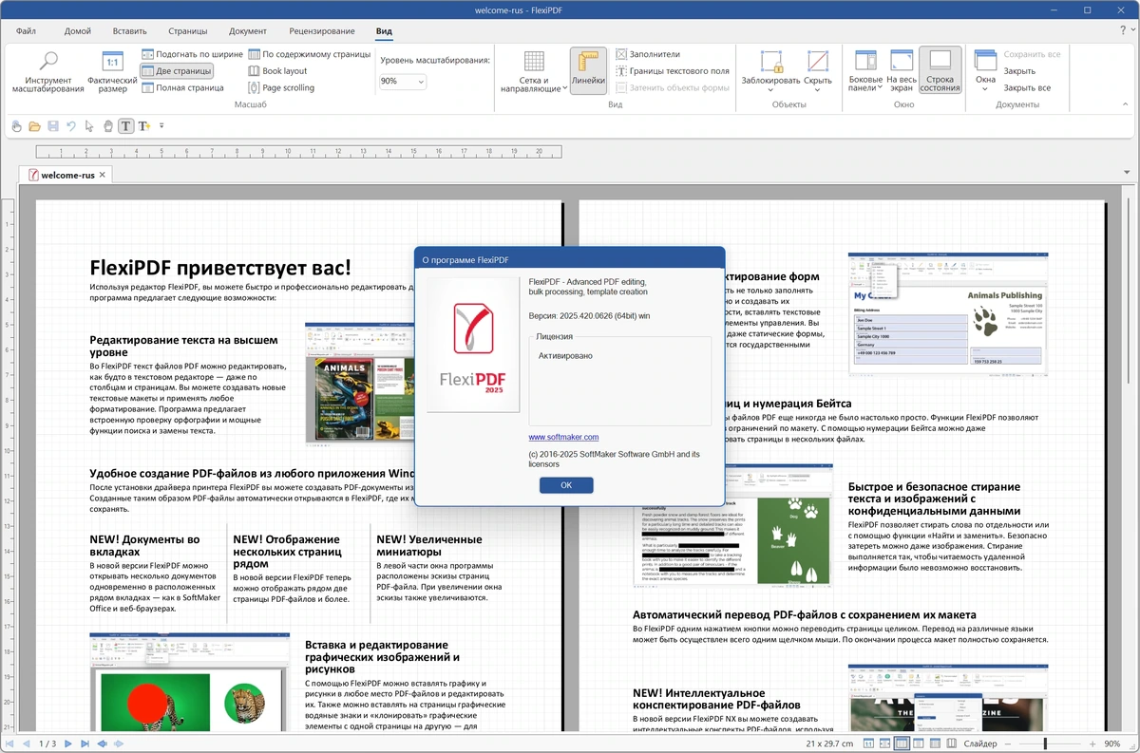Click Закрыть все to close all documents

(1027, 87)
